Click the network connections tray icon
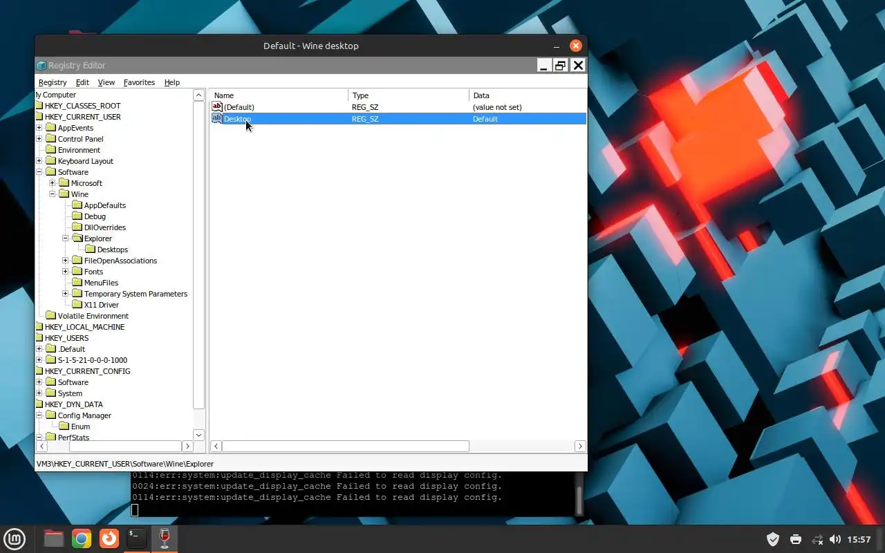This screenshot has height=553, width=885. point(817,539)
